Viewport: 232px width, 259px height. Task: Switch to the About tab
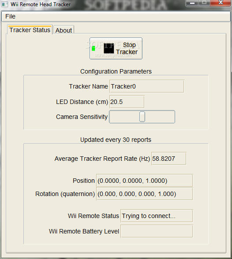[x=64, y=30]
